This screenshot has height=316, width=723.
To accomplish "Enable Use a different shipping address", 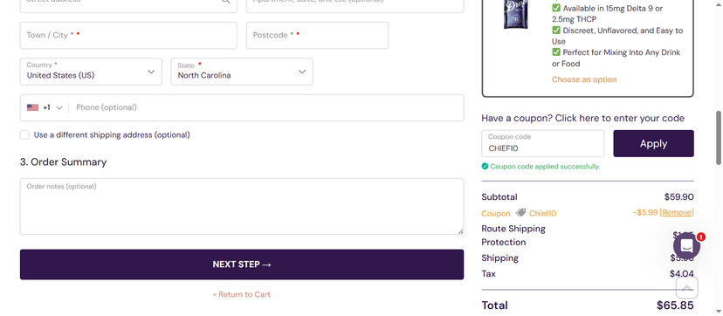I will tap(24, 135).
